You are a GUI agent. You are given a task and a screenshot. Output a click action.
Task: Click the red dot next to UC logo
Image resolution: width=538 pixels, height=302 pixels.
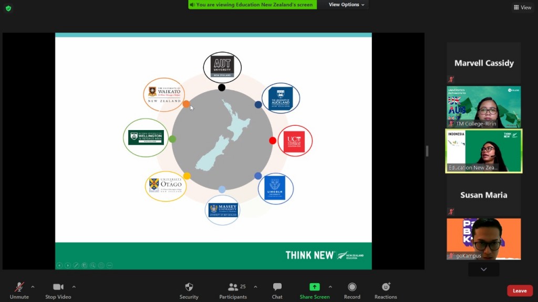point(272,141)
